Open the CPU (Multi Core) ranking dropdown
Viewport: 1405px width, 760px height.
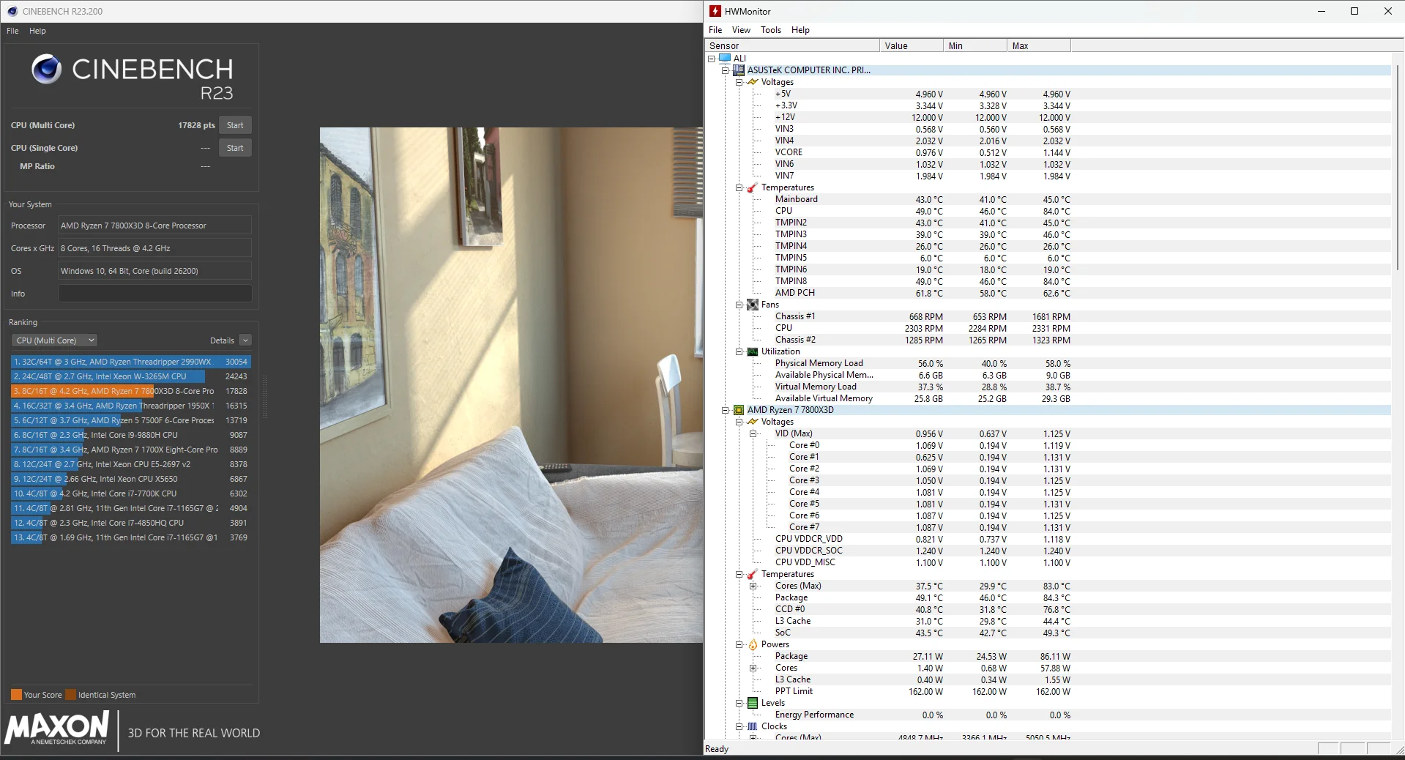coord(54,340)
